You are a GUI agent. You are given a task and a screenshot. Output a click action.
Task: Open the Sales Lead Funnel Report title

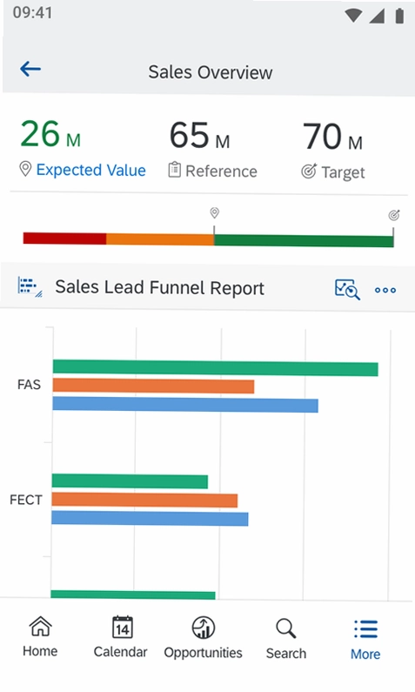point(160,288)
